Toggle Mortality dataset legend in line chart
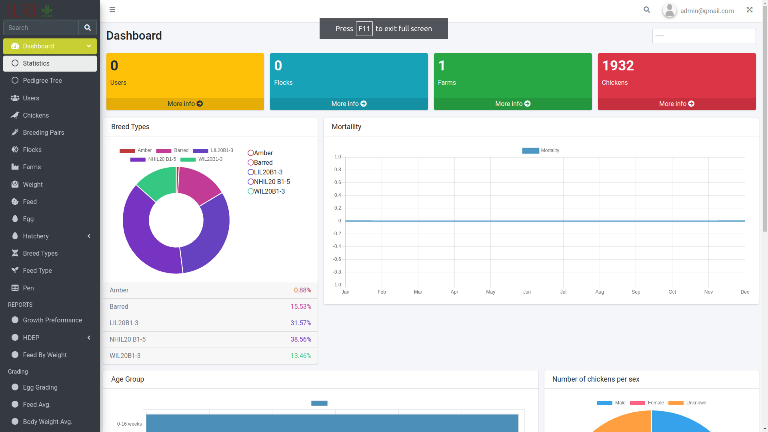This screenshot has width=768, height=432. 540,151
